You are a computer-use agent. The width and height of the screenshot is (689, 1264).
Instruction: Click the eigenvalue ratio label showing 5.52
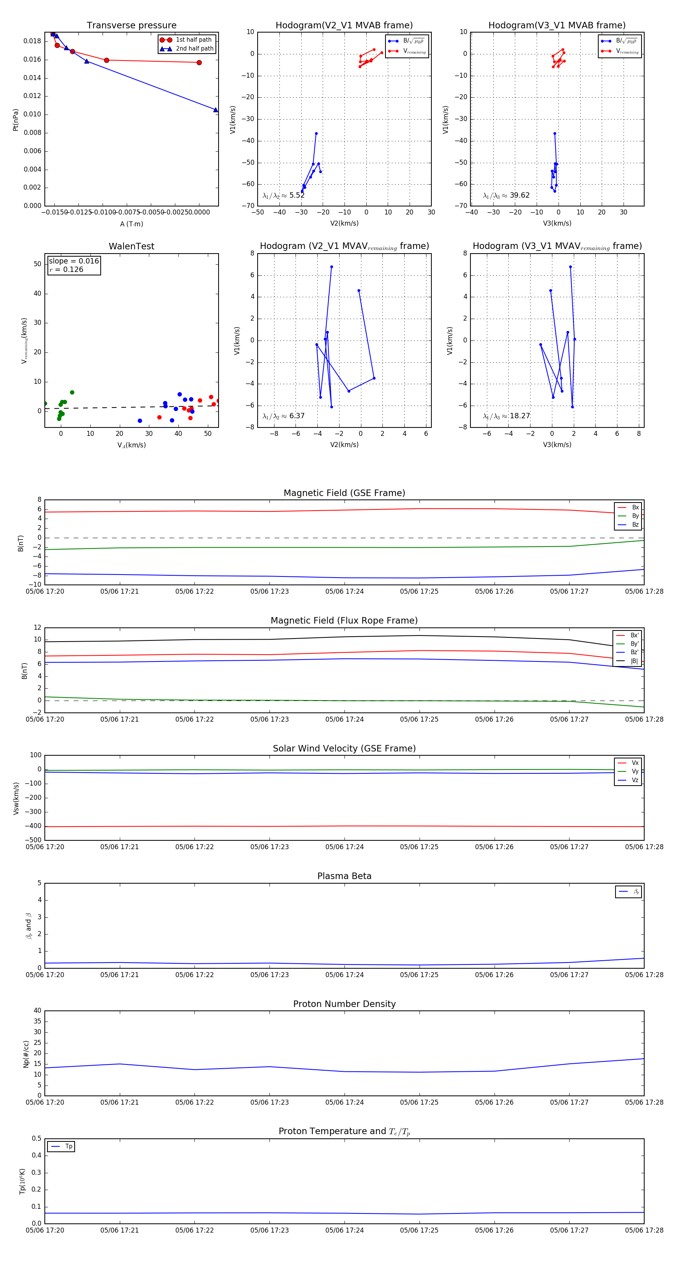[x=283, y=195]
